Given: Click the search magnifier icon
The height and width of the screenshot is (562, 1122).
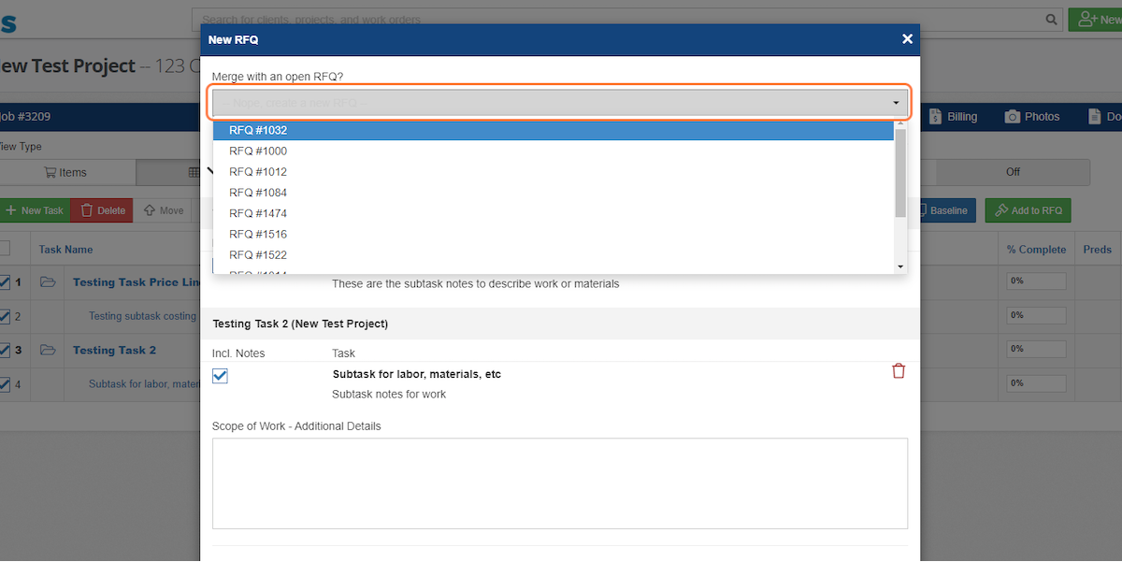Looking at the screenshot, I should [x=1051, y=20].
